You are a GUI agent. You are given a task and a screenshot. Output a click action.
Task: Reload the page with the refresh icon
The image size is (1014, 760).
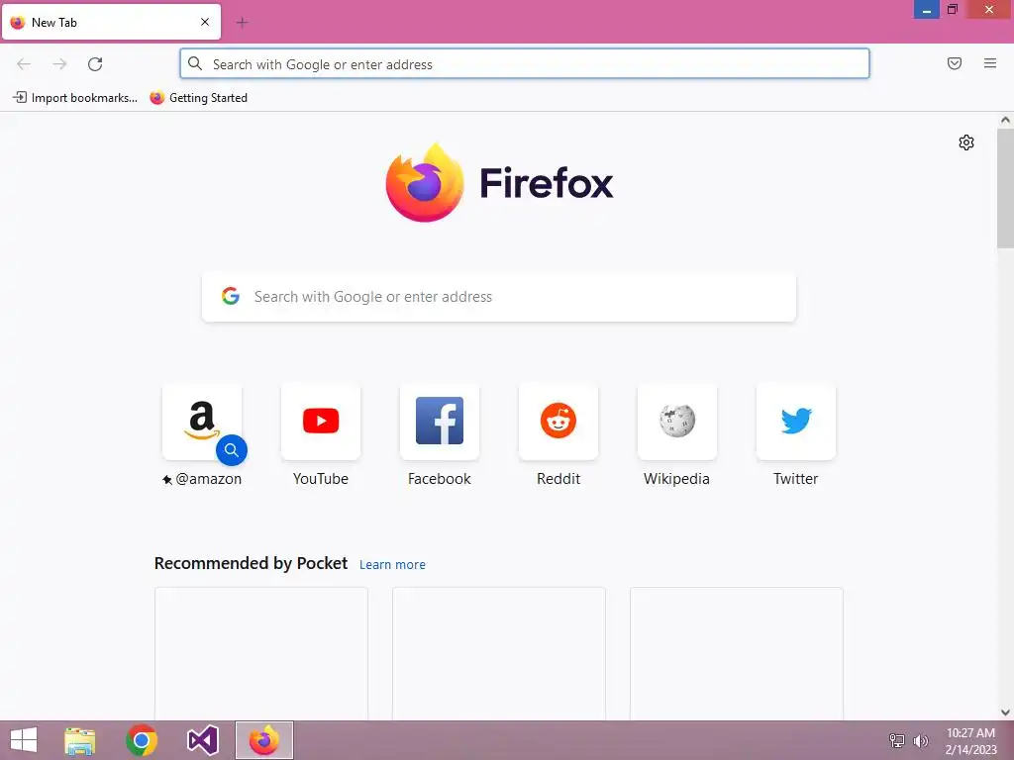(95, 64)
